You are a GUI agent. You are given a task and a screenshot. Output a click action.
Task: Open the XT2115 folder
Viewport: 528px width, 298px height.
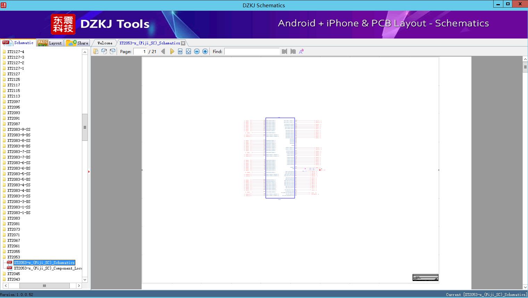pos(14,91)
